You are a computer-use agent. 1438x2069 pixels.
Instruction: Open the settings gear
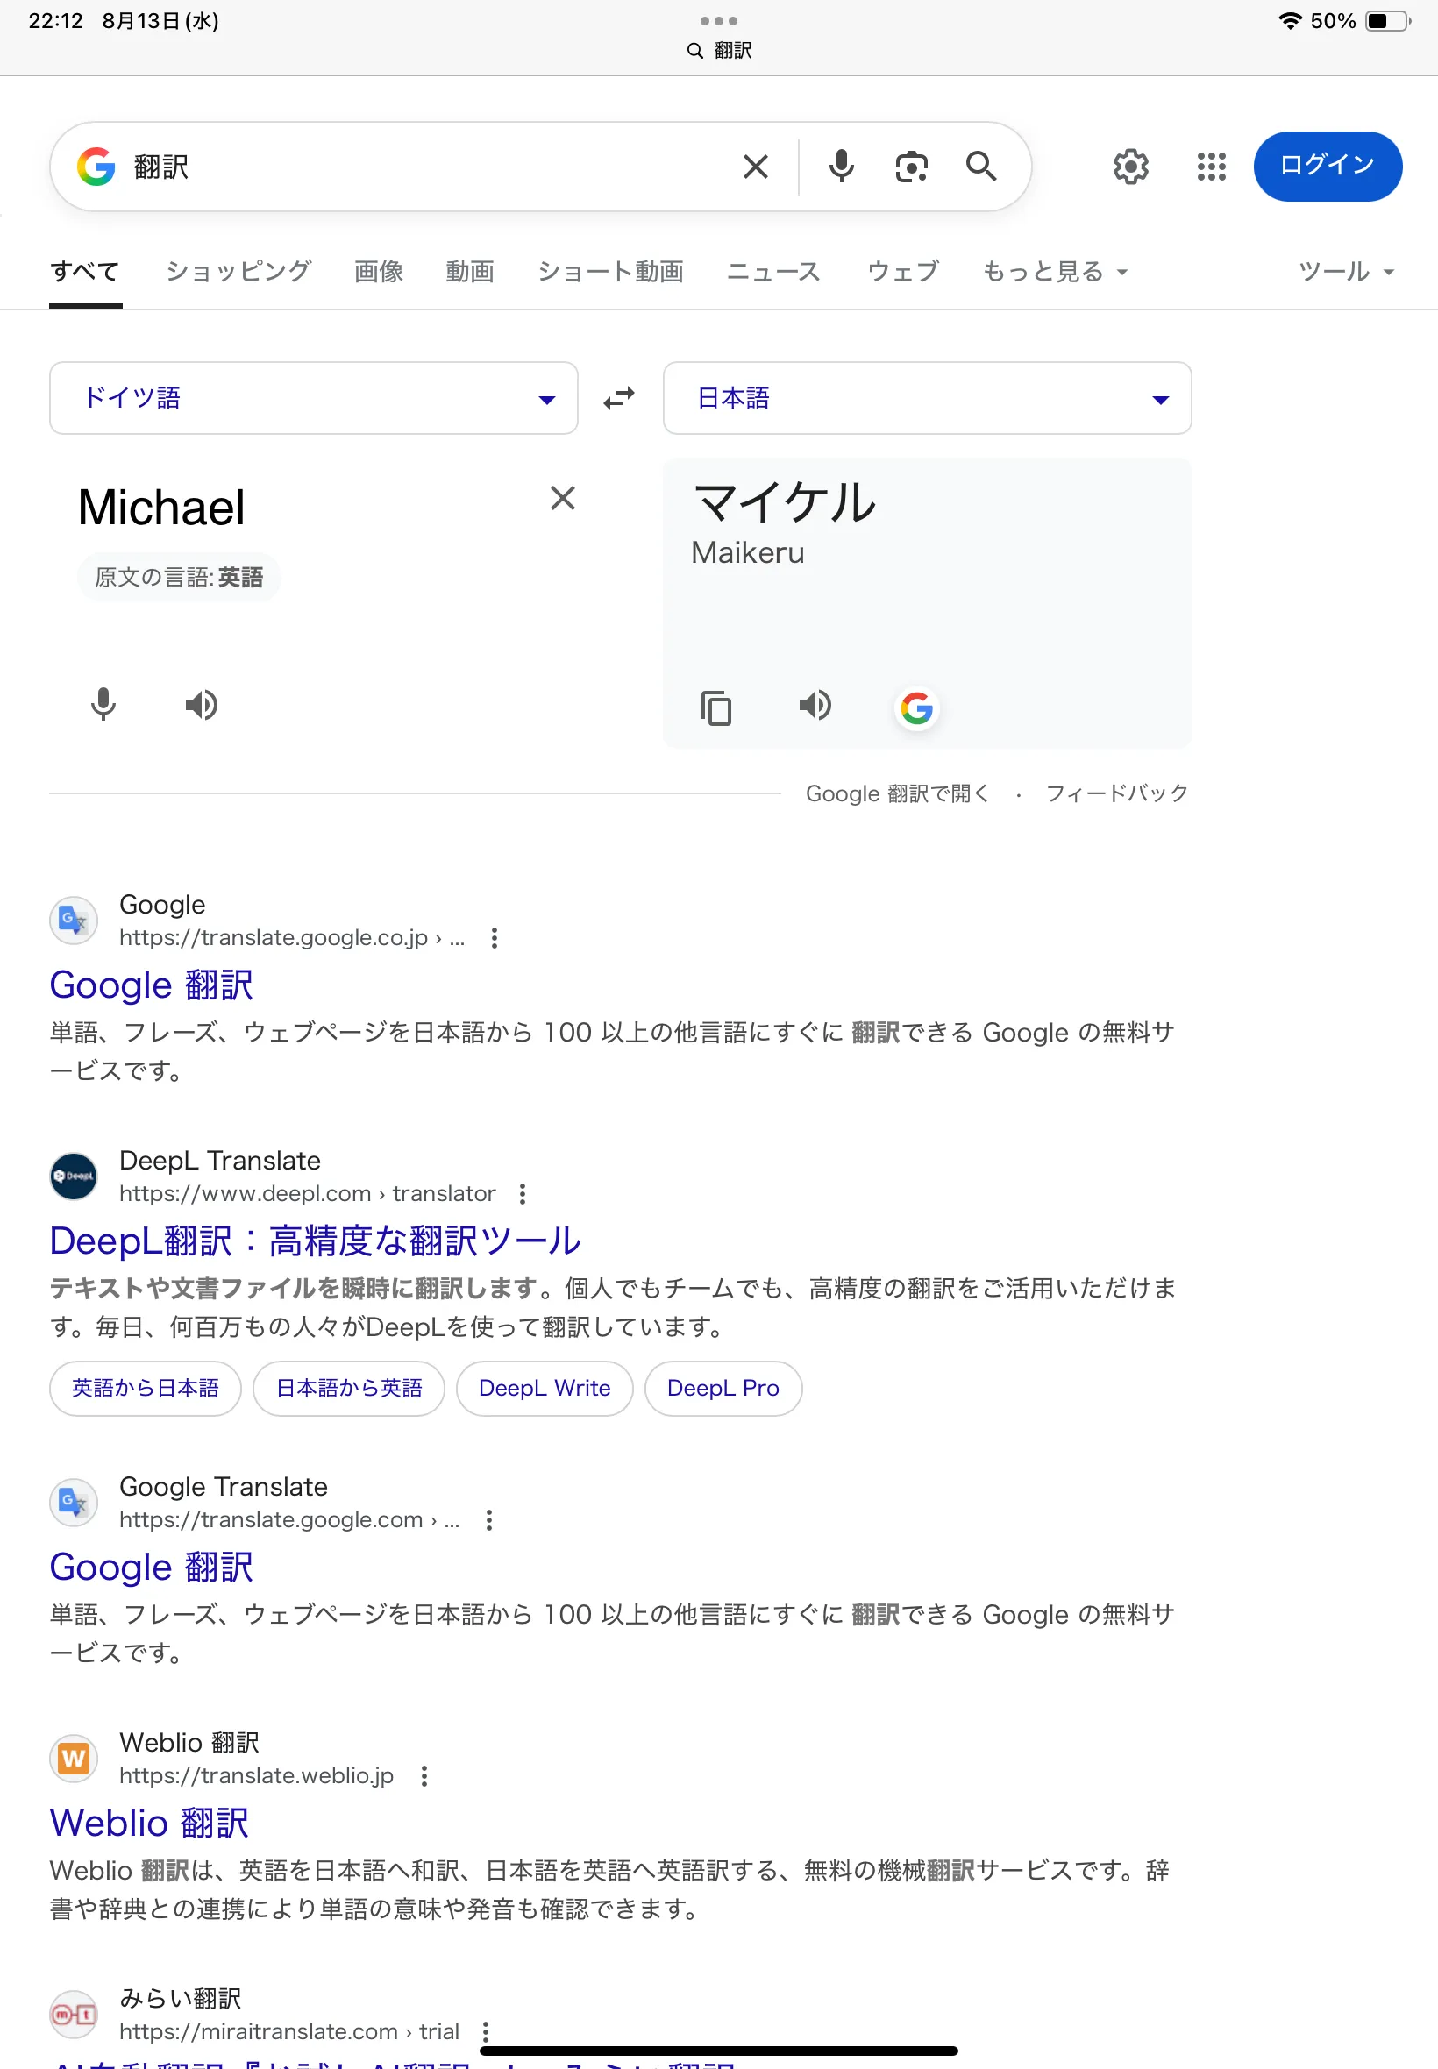point(1130,167)
